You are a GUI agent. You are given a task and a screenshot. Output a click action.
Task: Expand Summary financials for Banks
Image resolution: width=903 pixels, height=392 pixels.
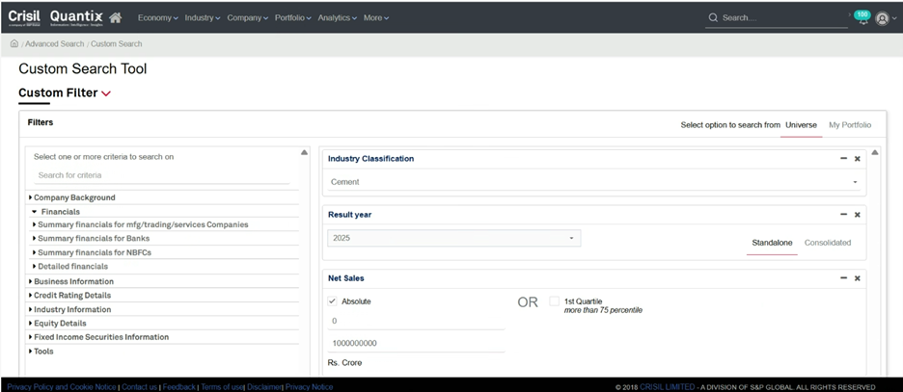pyautogui.click(x=93, y=239)
